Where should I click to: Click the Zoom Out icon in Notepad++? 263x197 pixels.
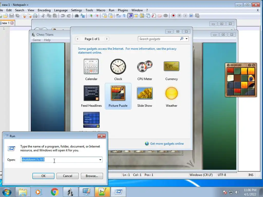coord(97,16)
